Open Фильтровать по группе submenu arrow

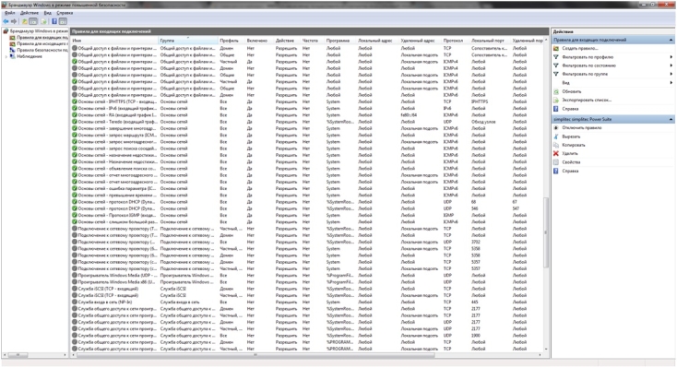(671, 74)
